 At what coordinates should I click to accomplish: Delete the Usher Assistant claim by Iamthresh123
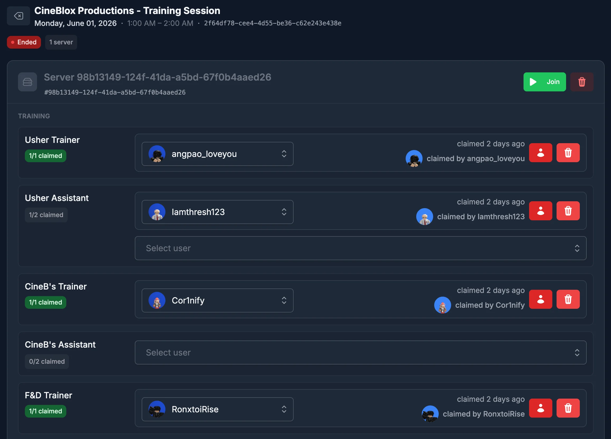[568, 211]
